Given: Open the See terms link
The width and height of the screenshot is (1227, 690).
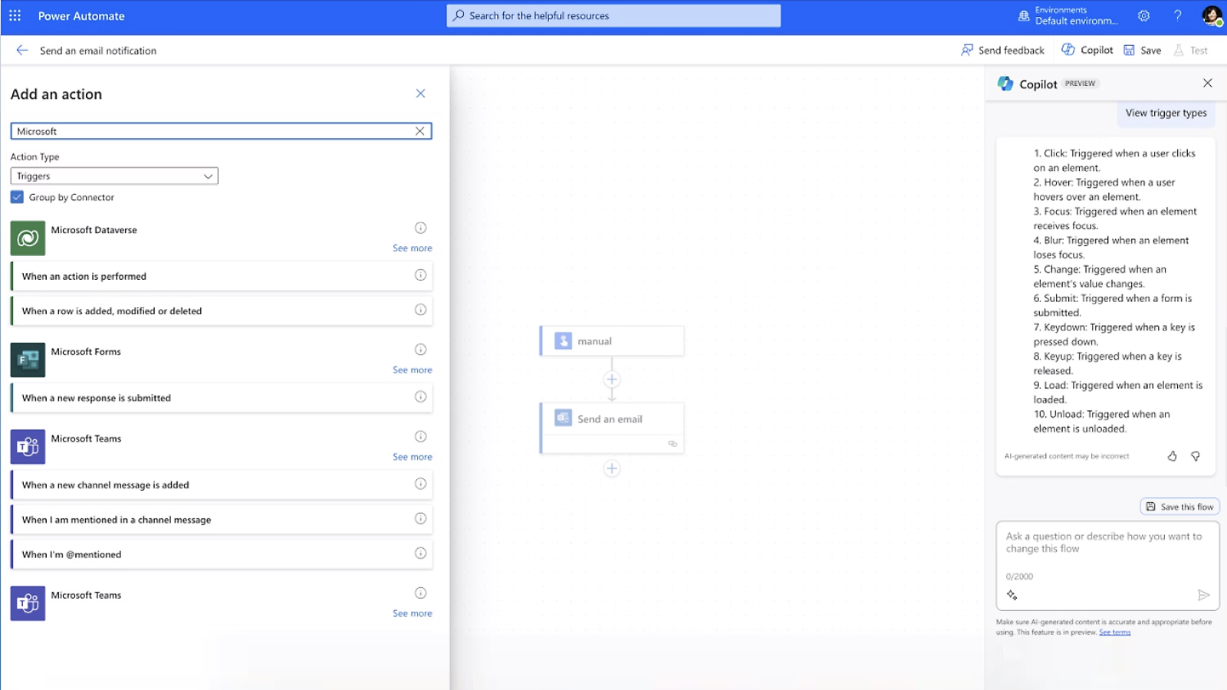Looking at the screenshot, I should pos(1114,632).
